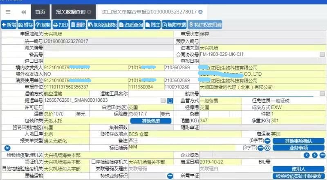Tick the checkbox beside 航次号 field

[322, 94]
